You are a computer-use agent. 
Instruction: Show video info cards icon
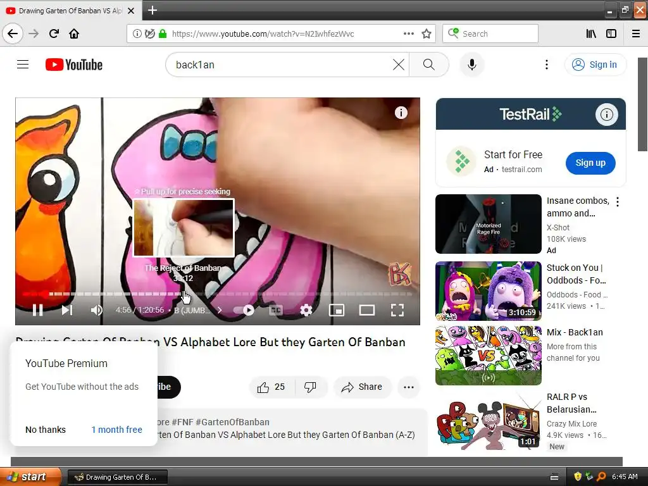pyautogui.click(x=401, y=113)
